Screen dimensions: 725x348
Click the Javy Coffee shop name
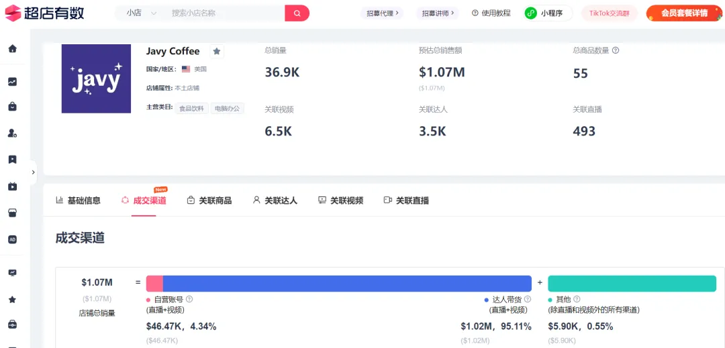pos(173,51)
